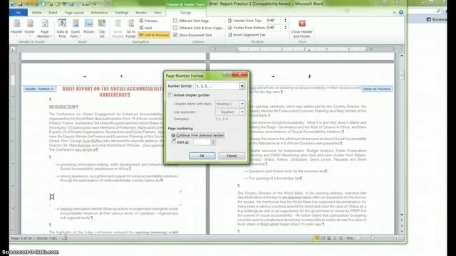Select the Start at radio button
This screenshot has height=256, width=456.
(173, 142)
